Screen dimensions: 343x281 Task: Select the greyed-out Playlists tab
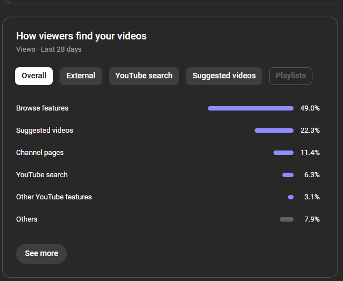pyautogui.click(x=290, y=76)
